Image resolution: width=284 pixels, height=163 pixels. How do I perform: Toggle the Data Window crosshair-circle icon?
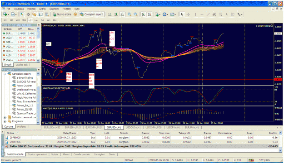(28, 14)
